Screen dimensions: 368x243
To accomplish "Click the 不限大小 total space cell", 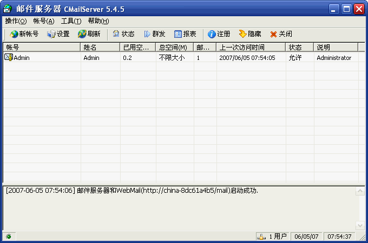I will (172, 58).
